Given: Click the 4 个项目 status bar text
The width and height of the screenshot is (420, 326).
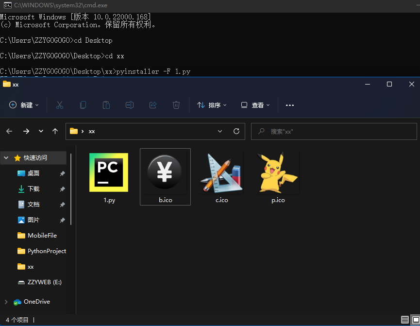Looking at the screenshot, I should 17,320.
